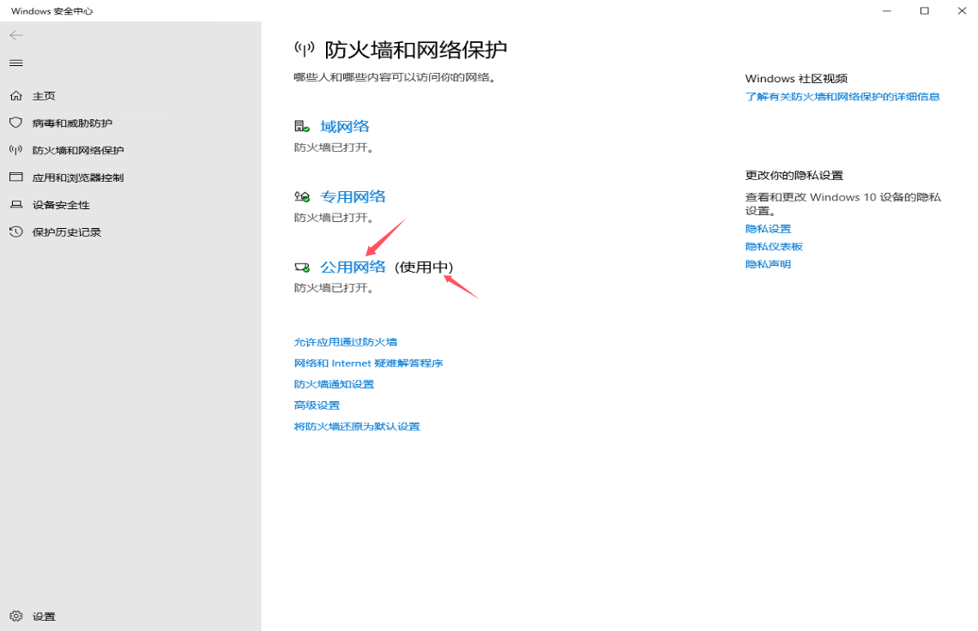Open 了解有关防火墙和网络保护的详细信息

[844, 97]
